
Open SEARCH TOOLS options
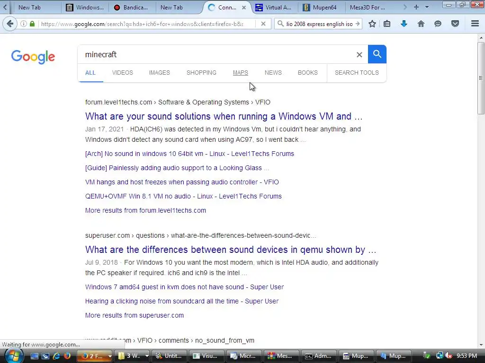click(357, 72)
